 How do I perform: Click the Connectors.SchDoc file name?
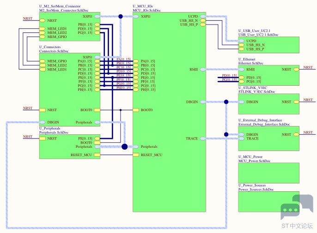click(x=54, y=51)
